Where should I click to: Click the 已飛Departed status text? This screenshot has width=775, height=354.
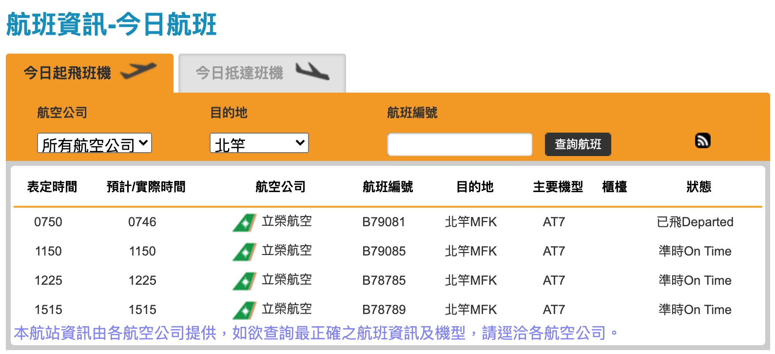695,222
